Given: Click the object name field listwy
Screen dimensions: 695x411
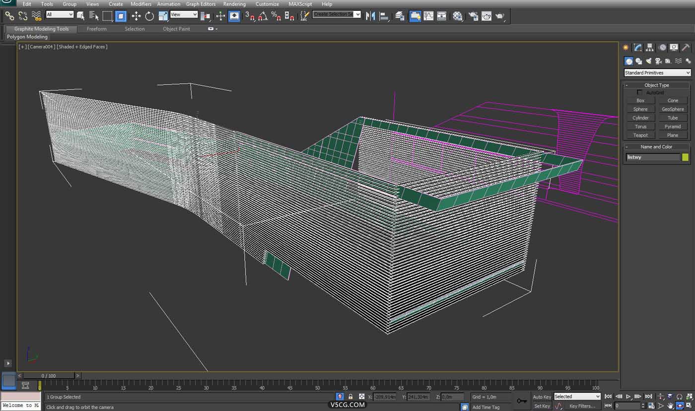Looking at the screenshot, I should [x=652, y=157].
